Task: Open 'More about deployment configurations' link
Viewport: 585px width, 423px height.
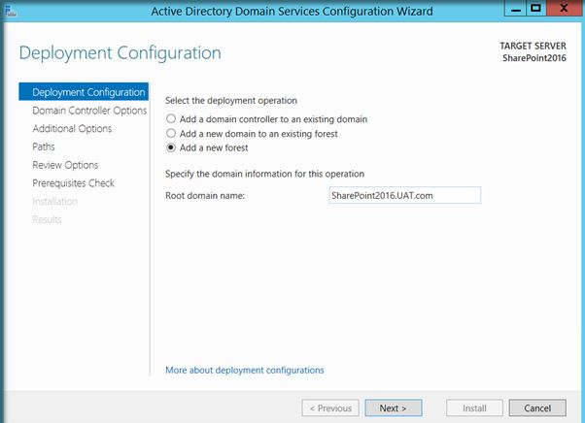Action: tap(245, 370)
